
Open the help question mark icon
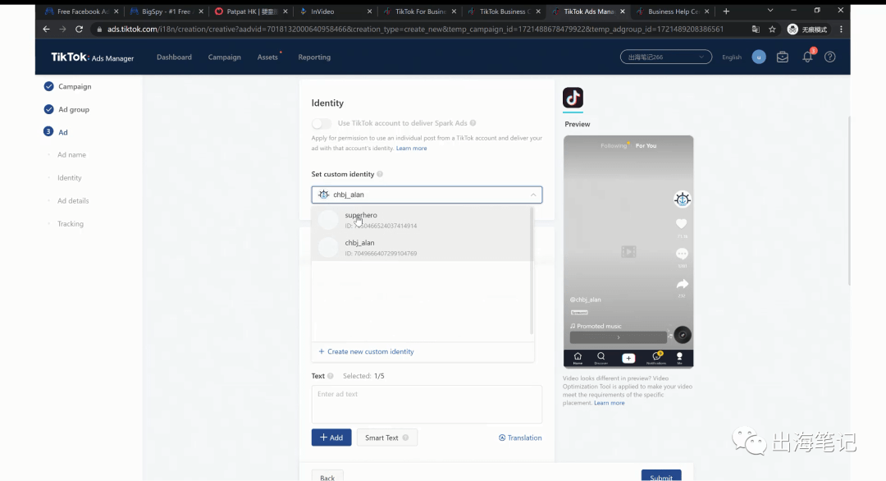pyautogui.click(x=829, y=57)
